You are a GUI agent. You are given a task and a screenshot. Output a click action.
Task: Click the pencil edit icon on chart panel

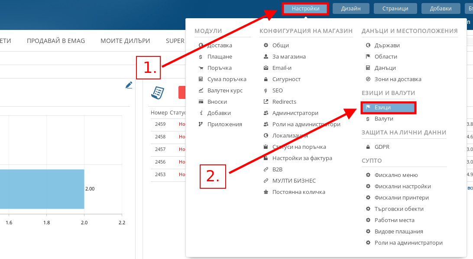tap(129, 85)
